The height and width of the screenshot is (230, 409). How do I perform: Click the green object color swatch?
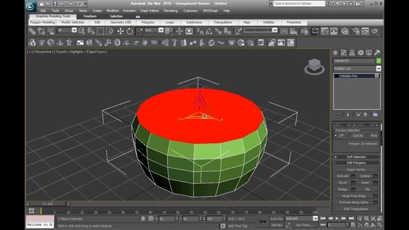click(378, 61)
